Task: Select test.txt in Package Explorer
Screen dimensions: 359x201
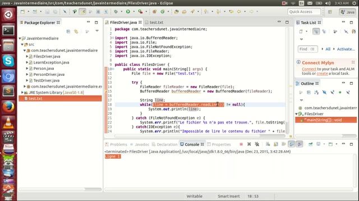Action: (60, 98)
